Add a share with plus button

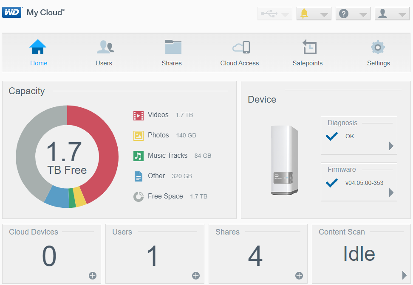299,276
